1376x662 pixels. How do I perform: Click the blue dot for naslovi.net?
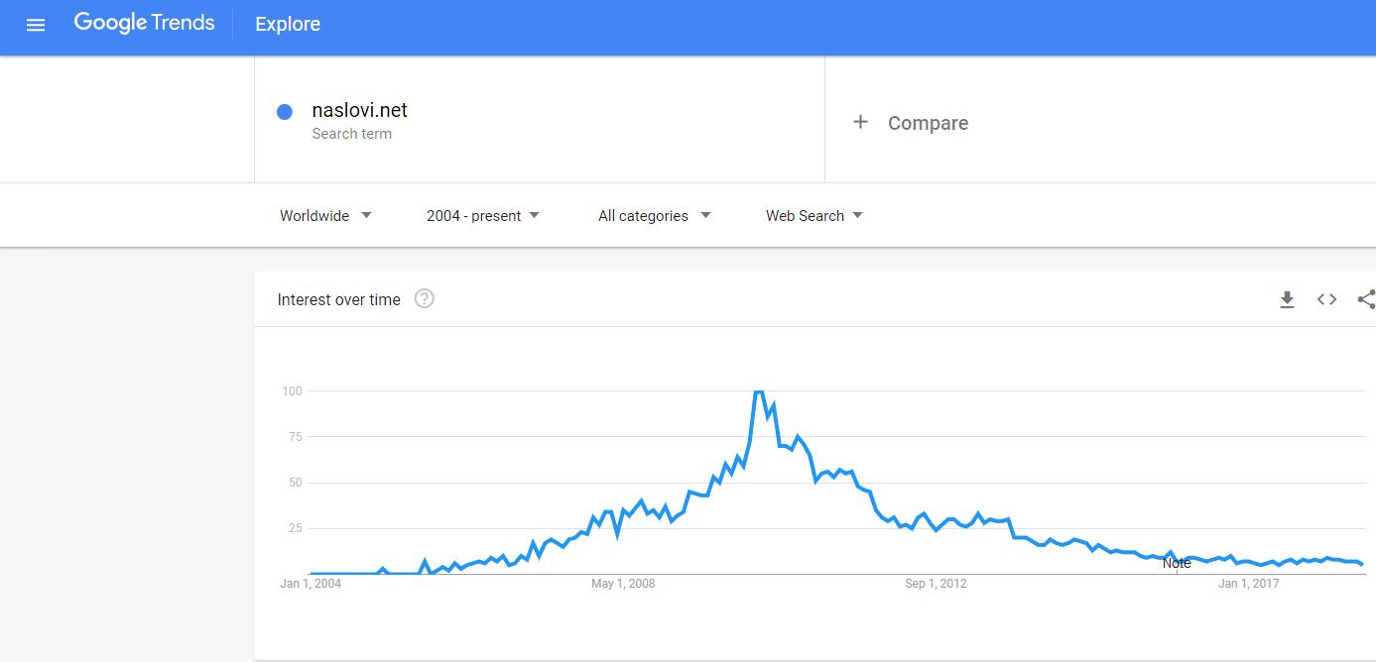285,112
